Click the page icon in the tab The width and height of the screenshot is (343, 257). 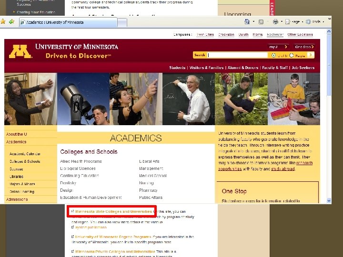(x=23, y=22)
